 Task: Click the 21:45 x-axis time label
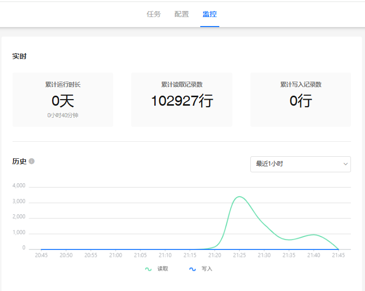click(x=338, y=255)
